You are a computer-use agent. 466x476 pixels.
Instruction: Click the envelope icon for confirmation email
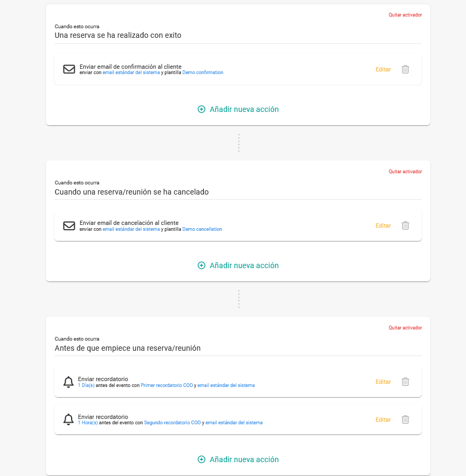tap(69, 69)
